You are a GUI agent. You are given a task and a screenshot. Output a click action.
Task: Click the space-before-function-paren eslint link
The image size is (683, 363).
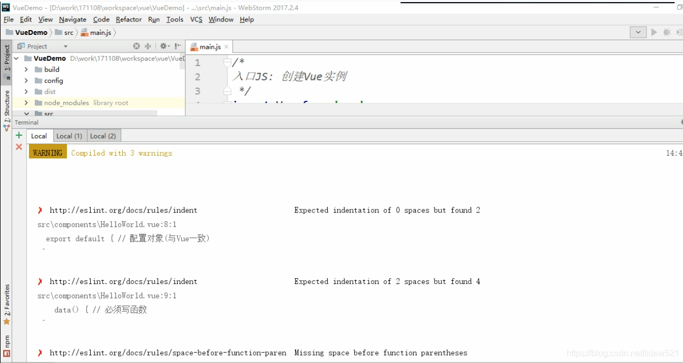tap(168, 353)
